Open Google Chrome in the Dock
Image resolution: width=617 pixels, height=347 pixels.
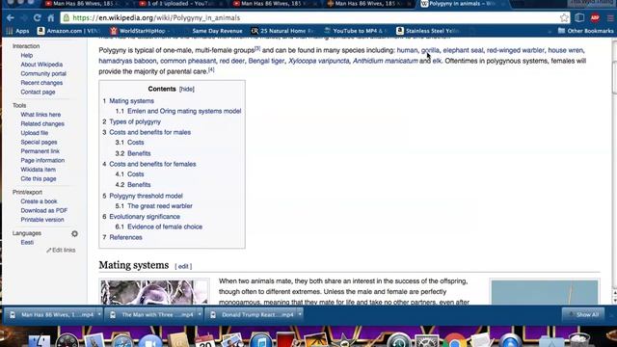tap(454, 340)
